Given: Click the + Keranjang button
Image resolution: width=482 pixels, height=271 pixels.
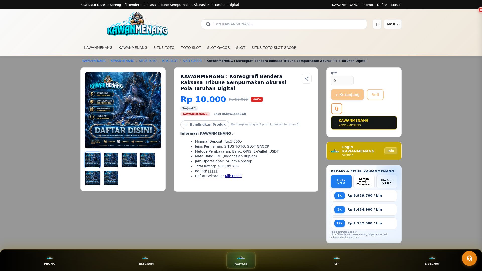Looking at the screenshot, I should click(x=347, y=95).
